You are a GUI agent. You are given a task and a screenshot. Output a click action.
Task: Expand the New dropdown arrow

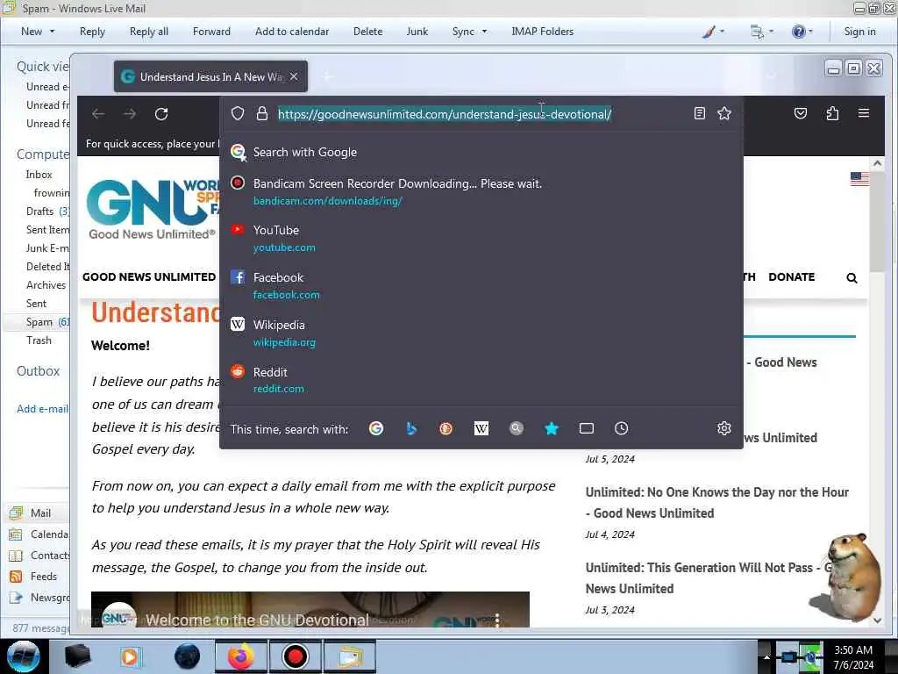click(52, 32)
